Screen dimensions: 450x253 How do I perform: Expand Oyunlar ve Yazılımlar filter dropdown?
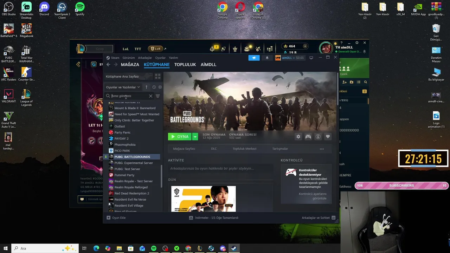pyautogui.click(x=123, y=87)
